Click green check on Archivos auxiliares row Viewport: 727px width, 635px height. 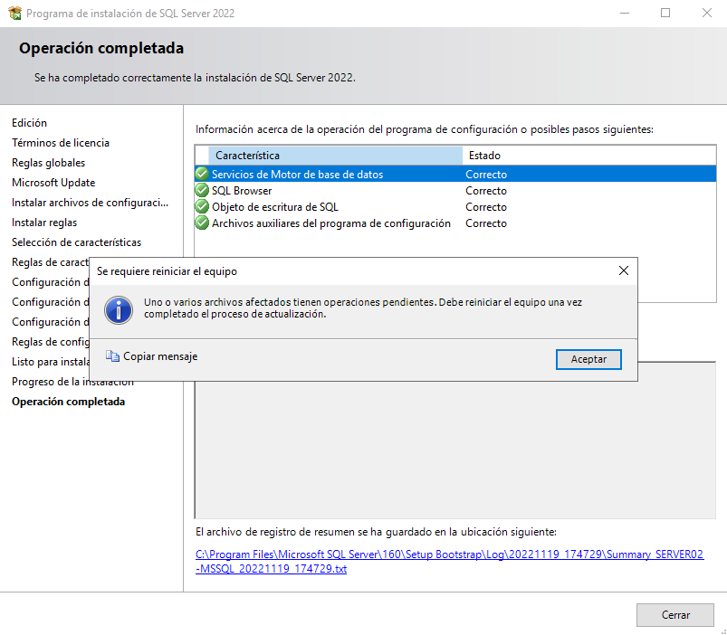(x=201, y=223)
